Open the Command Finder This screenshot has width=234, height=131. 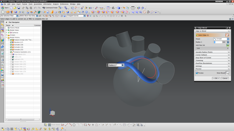pyautogui.click(x=50, y=8)
